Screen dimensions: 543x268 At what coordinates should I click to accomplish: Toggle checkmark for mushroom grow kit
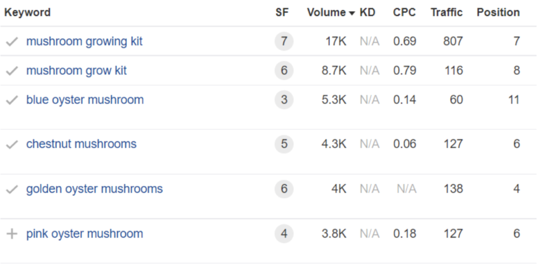[x=12, y=71]
